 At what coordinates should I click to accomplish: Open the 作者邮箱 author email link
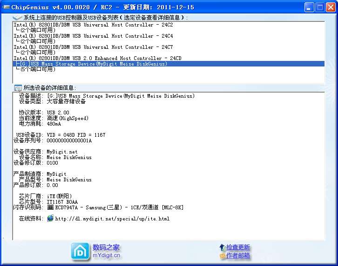(238, 256)
